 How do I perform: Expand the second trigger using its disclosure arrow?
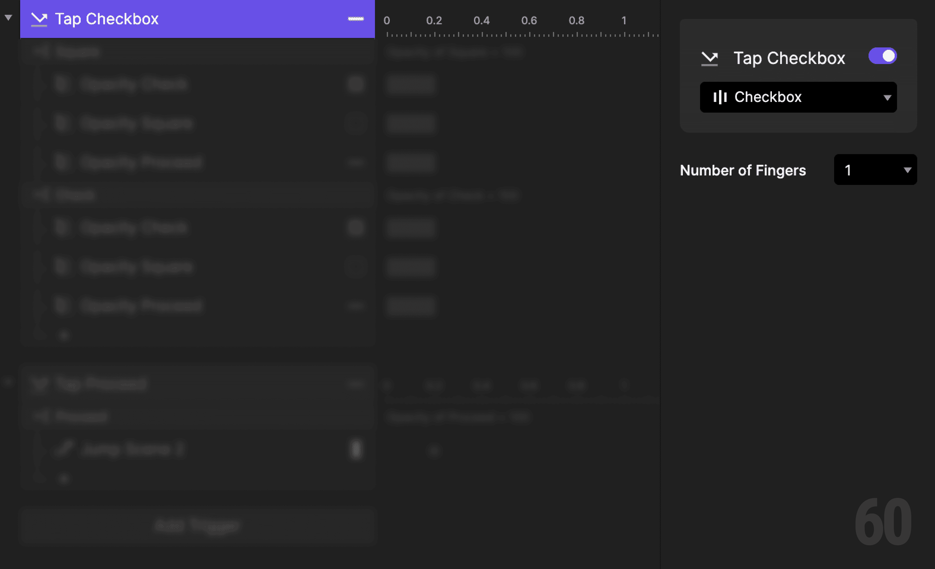(8, 383)
